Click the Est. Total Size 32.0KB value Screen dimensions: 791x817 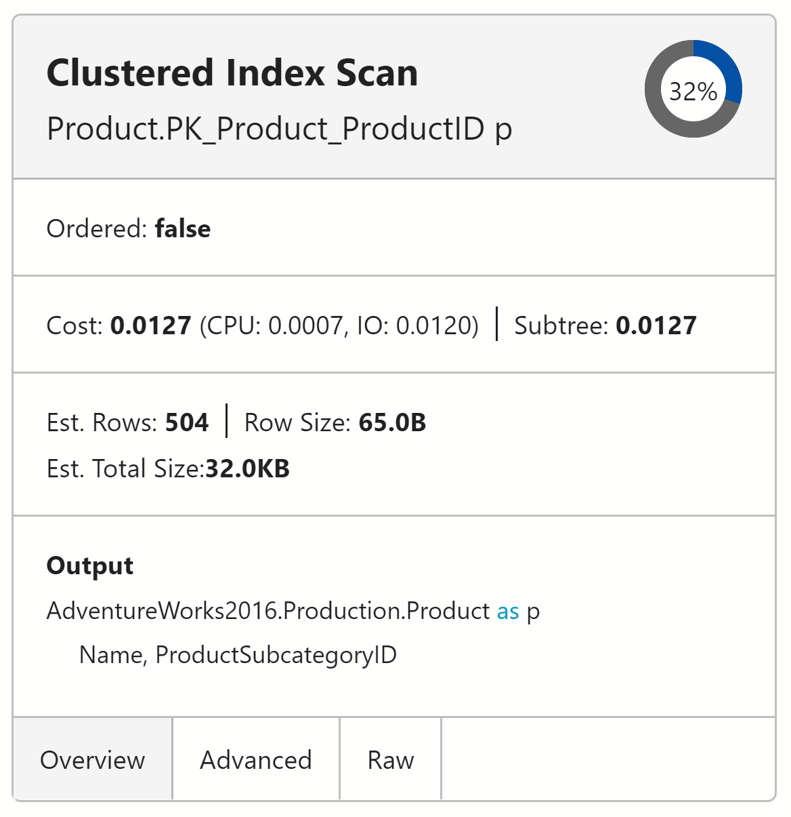click(247, 469)
